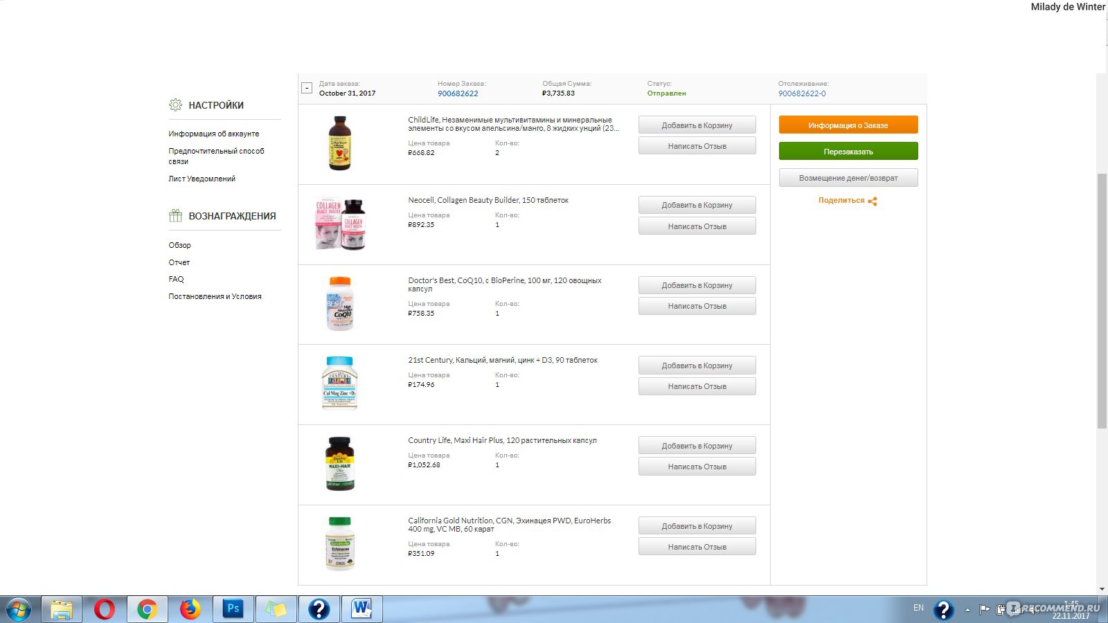
Task: Open Firefox from taskbar
Action: coord(190,610)
